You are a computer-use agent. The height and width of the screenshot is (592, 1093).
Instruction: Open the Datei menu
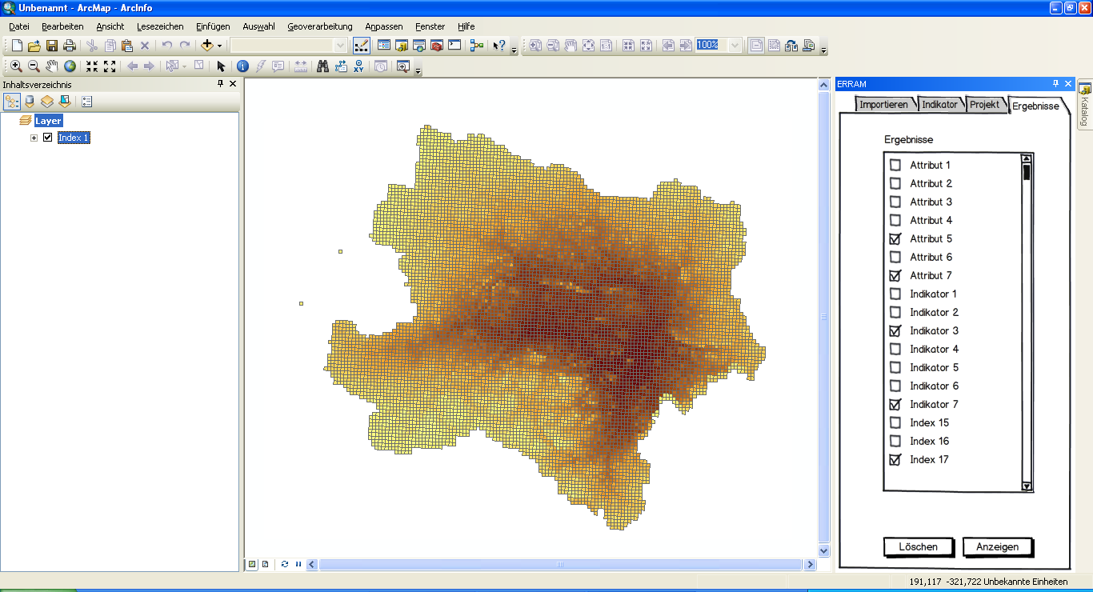pos(19,26)
